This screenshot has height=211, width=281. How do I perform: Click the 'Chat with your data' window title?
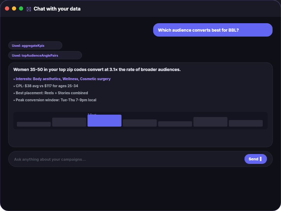57,9
